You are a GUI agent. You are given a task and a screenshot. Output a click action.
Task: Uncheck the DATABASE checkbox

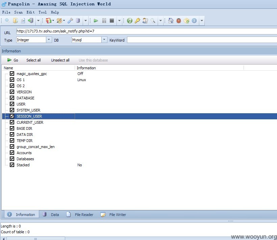12,98
